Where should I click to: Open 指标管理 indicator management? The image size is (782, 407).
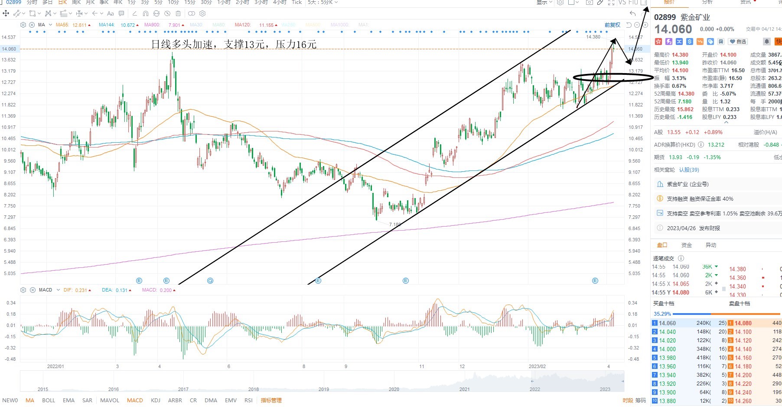(271, 401)
